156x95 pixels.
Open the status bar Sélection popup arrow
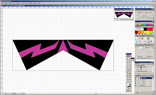coord(22,93)
